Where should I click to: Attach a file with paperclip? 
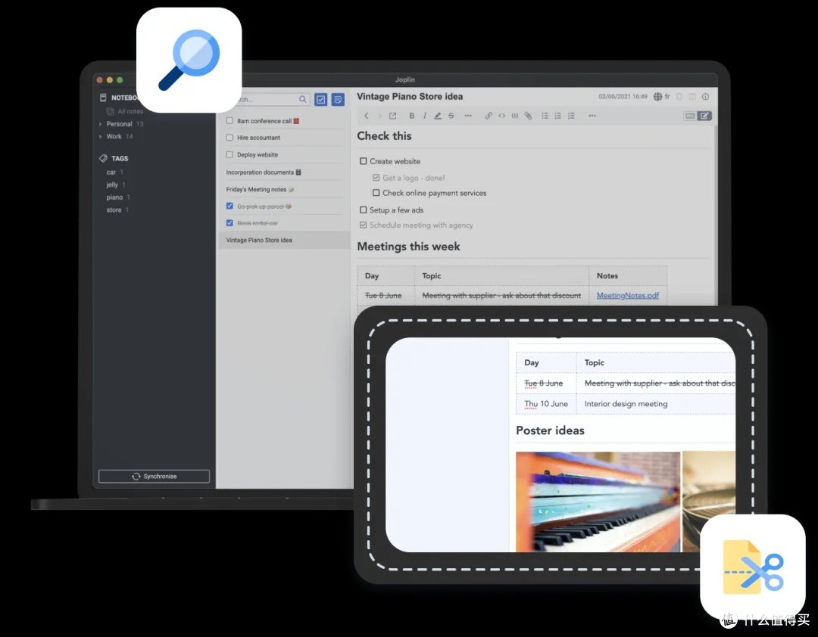pyautogui.click(x=528, y=116)
